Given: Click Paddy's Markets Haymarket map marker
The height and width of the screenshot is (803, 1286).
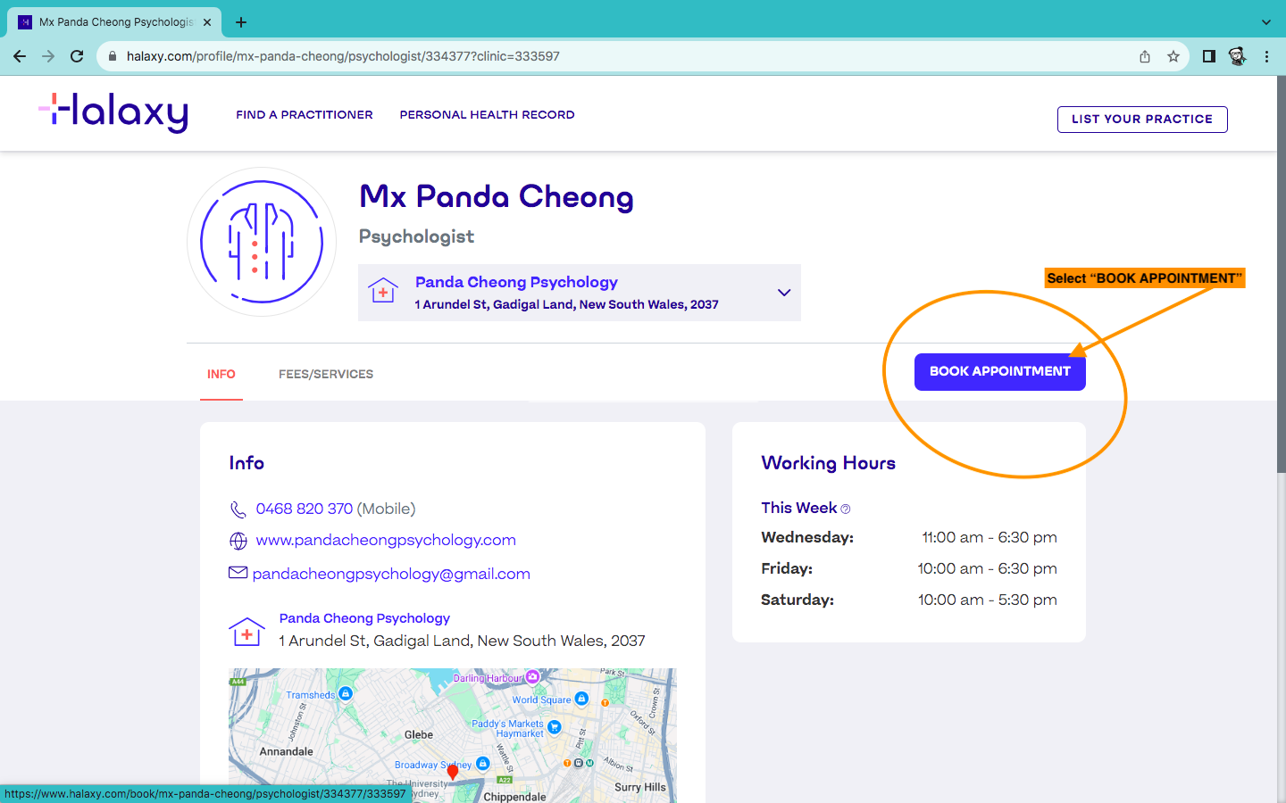Looking at the screenshot, I should tap(554, 727).
